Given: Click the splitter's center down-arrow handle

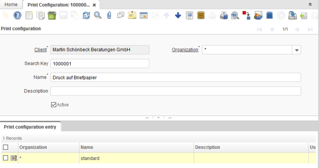Looking at the screenshot, I should click(x=159, y=118).
